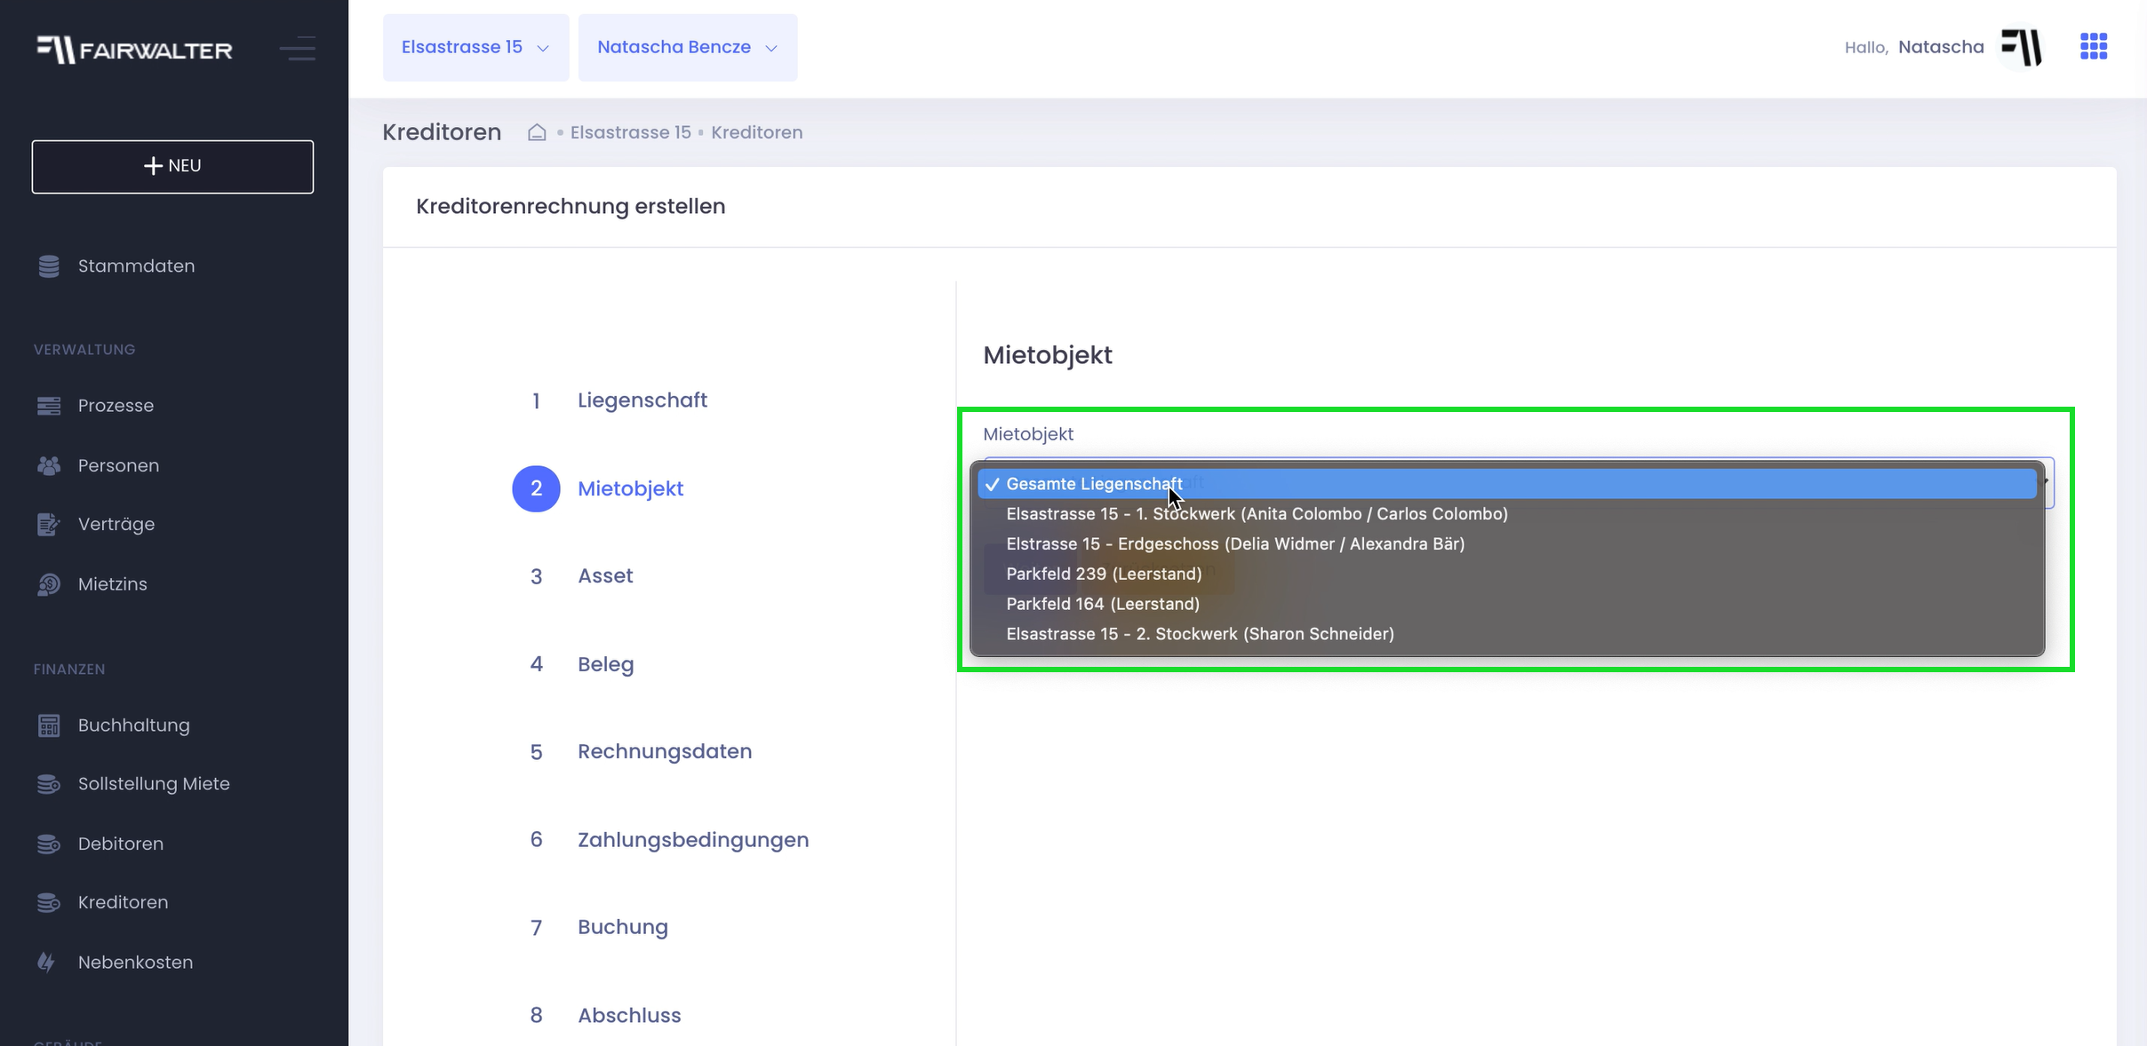Collapse sidebar with hamburger menu icon

pyautogui.click(x=298, y=49)
